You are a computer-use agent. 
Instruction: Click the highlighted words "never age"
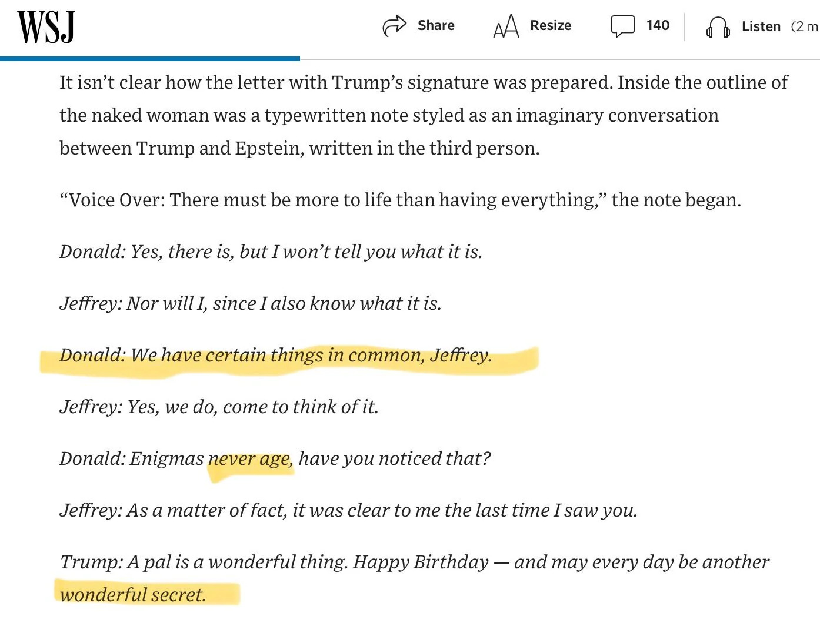pyautogui.click(x=250, y=459)
